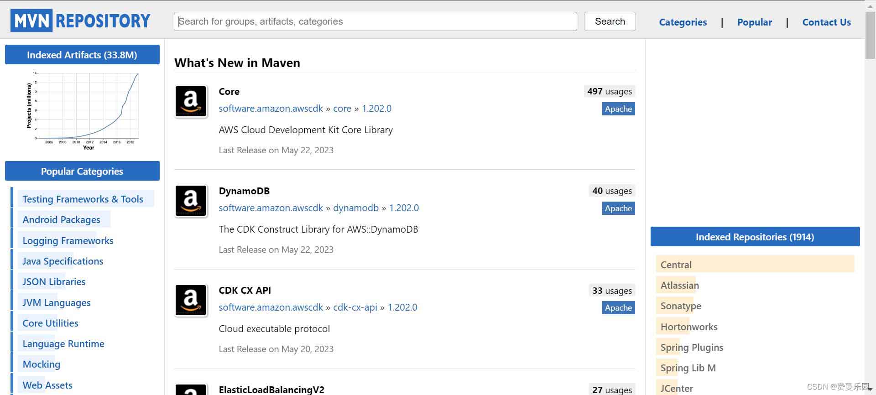This screenshot has height=395, width=876.
Task: Open Language Runtime category
Action: coord(63,343)
